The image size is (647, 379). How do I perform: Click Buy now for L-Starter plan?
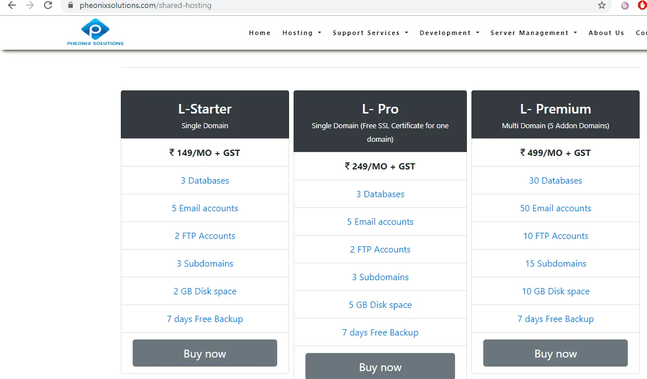(204, 354)
